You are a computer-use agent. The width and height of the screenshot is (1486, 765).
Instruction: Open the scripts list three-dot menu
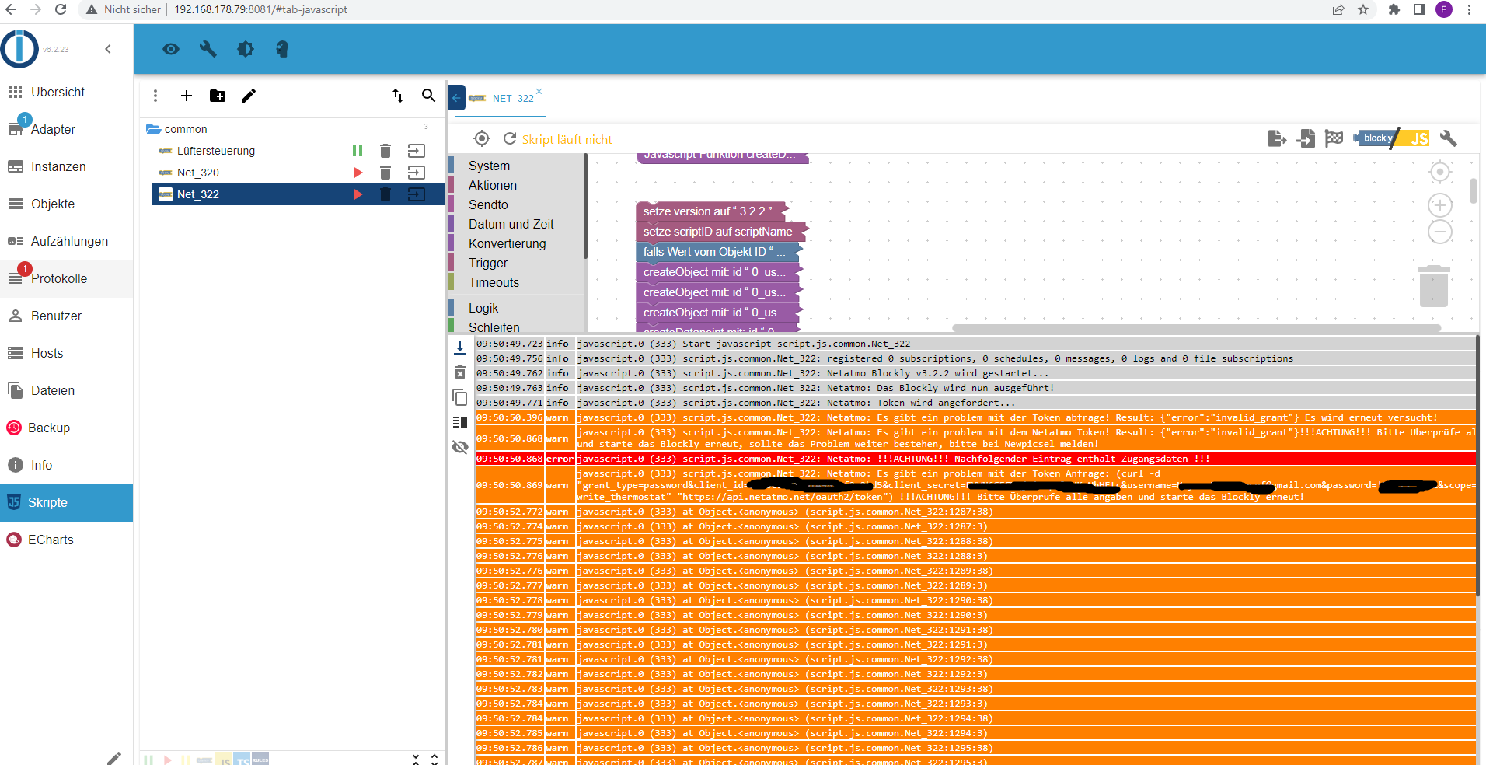point(155,96)
